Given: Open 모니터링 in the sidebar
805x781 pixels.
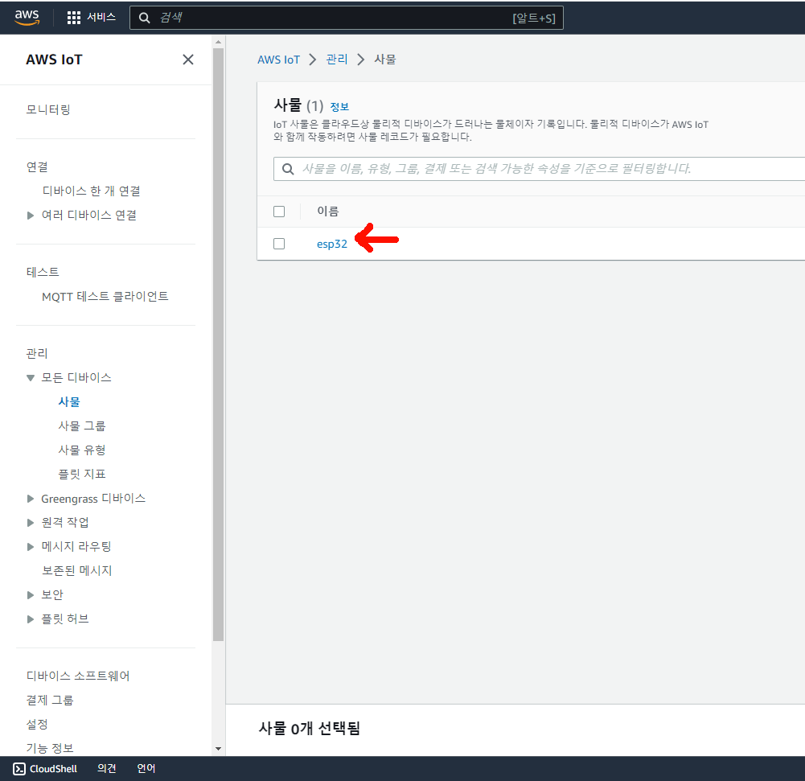Looking at the screenshot, I should (x=48, y=109).
